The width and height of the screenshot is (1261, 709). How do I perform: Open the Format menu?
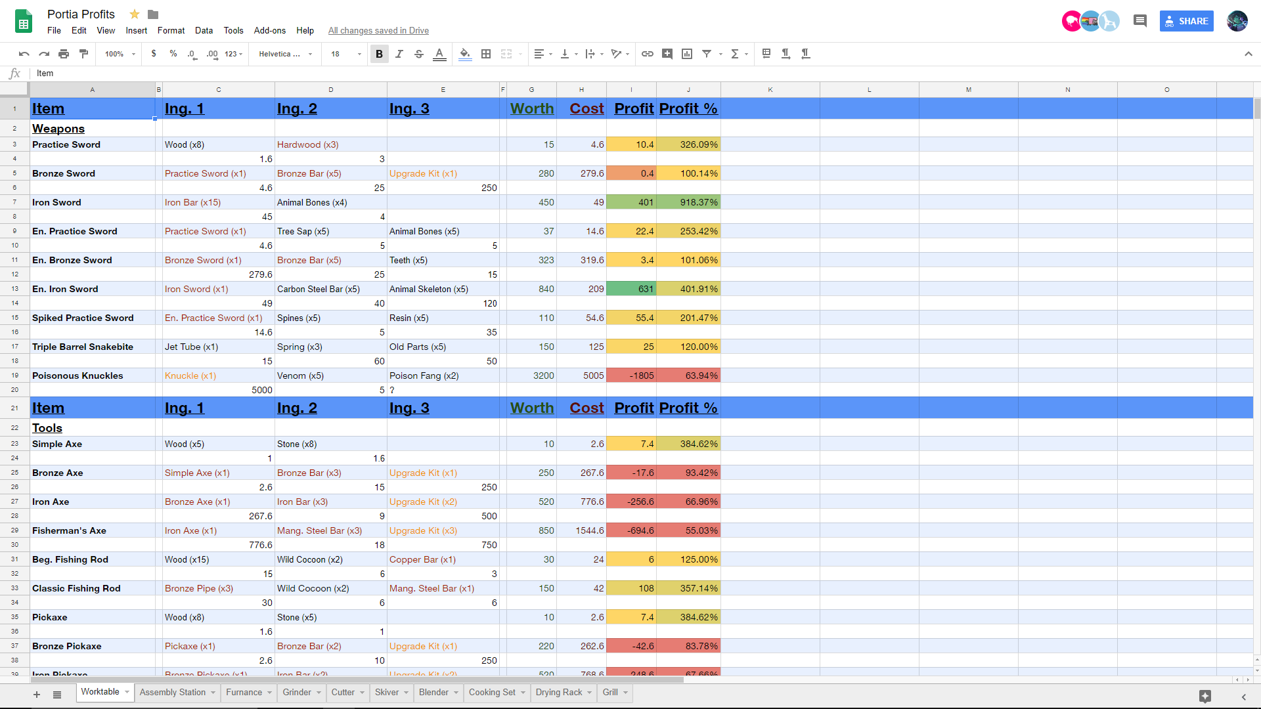coord(171,30)
